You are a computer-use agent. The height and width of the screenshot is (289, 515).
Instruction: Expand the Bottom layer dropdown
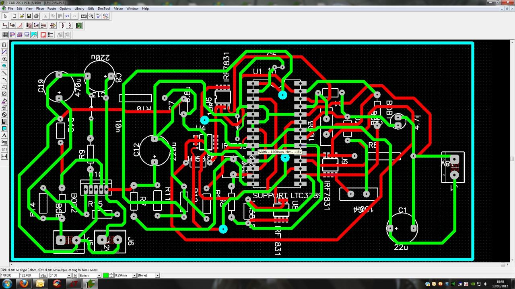point(99,275)
